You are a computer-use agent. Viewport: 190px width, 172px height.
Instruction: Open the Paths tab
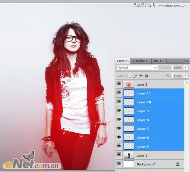159,61
